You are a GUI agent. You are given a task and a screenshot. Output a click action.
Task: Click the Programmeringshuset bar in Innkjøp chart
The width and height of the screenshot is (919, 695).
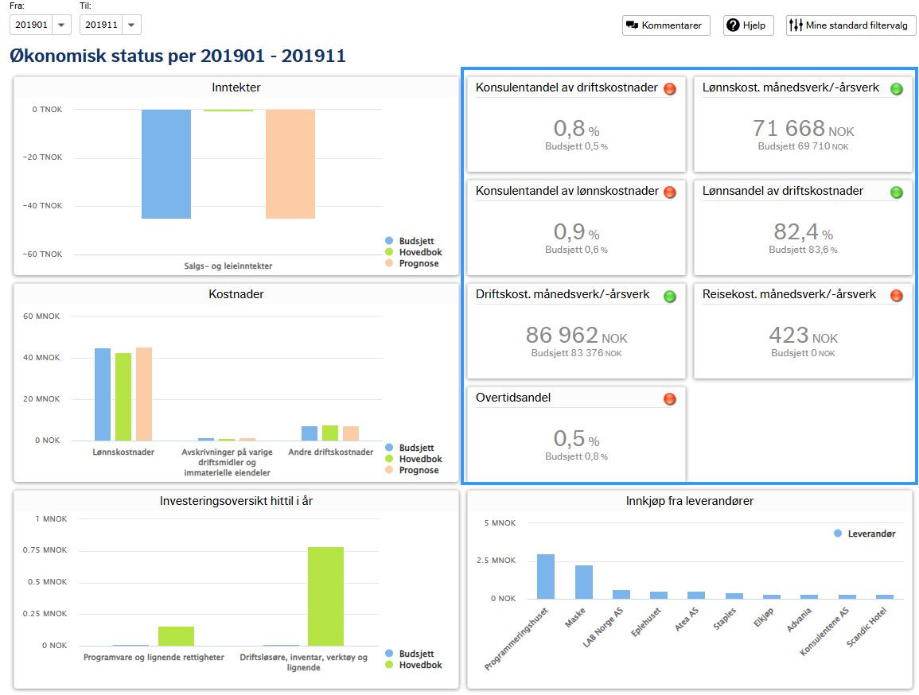546,577
